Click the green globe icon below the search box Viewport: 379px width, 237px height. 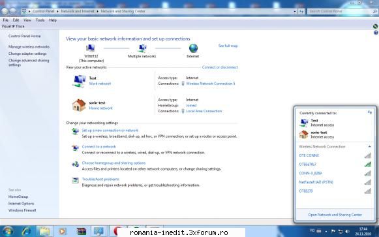[375, 26]
